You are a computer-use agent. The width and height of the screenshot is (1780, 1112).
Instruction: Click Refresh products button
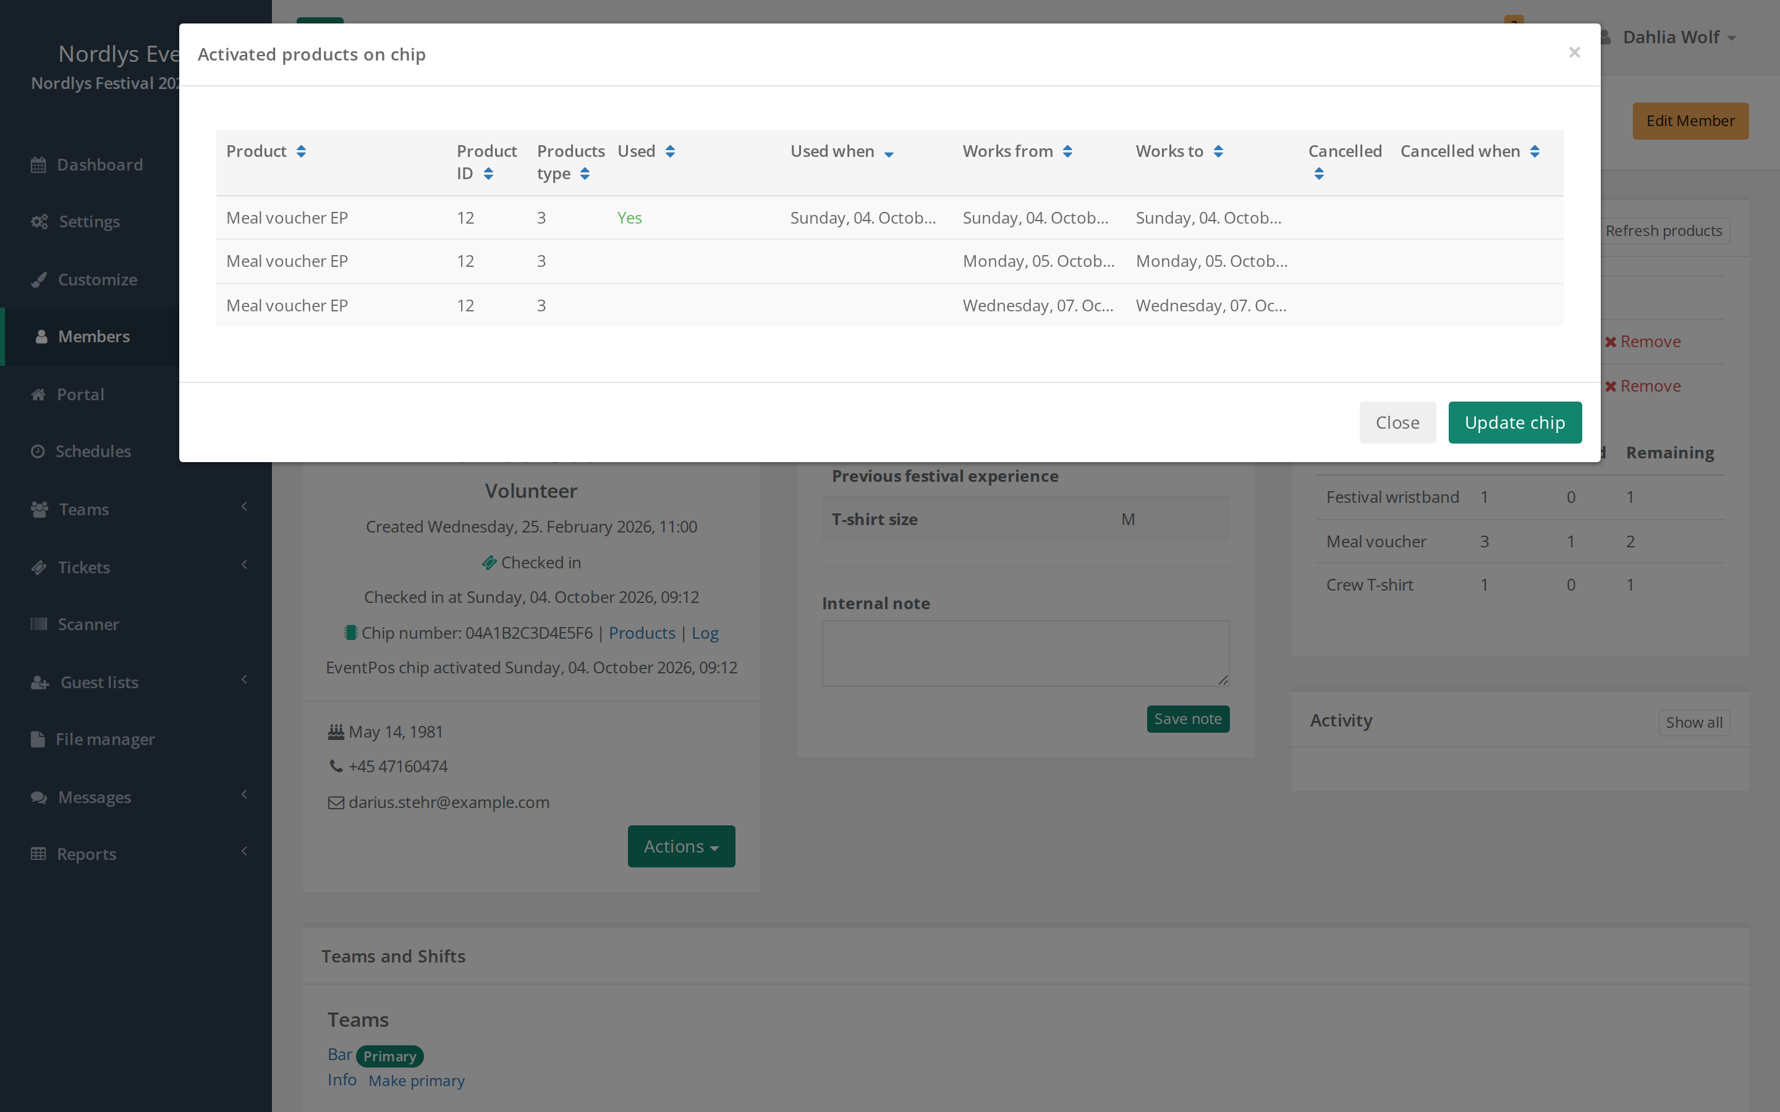pyautogui.click(x=1663, y=231)
